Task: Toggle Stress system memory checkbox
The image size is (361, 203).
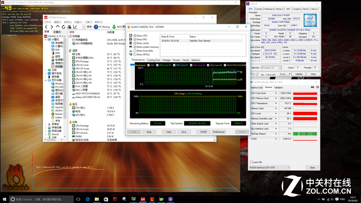Action: [135, 47]
